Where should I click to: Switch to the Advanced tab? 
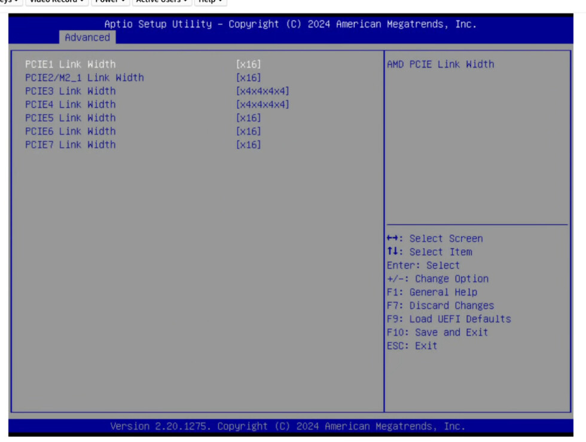(x=87, y=37)
